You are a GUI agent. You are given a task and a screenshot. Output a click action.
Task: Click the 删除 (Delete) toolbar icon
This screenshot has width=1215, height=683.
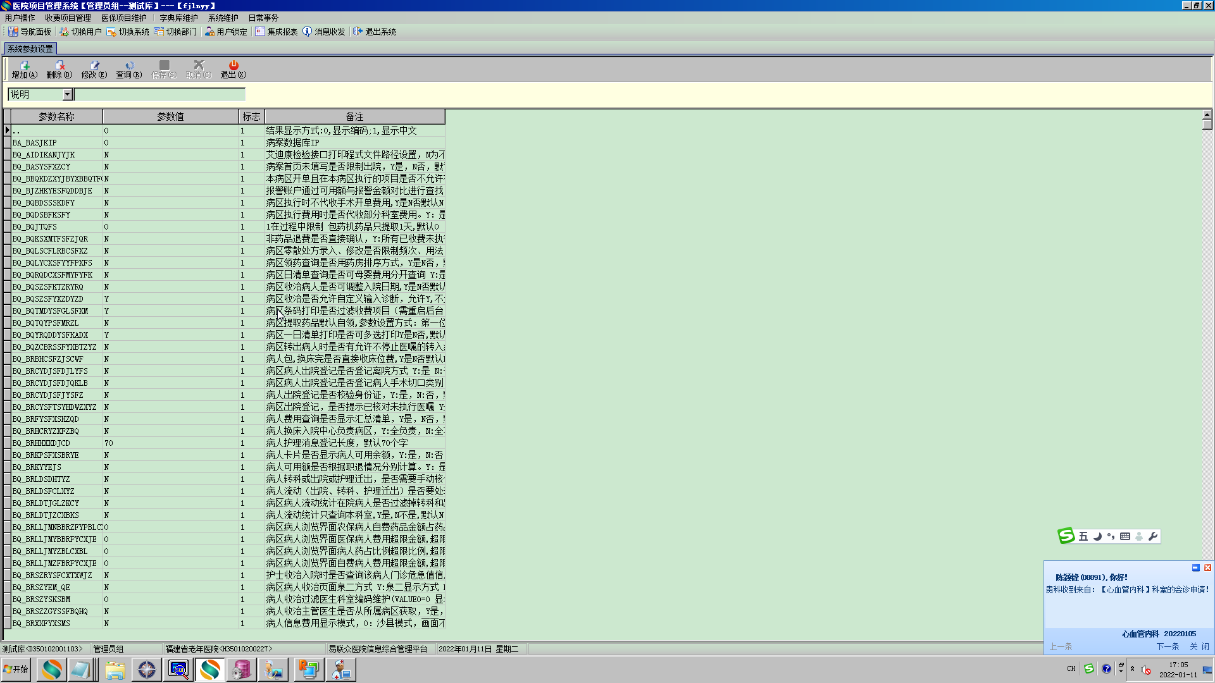(x=59, y=69)
